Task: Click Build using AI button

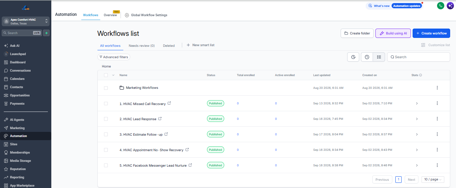Action: coord(393,33)
